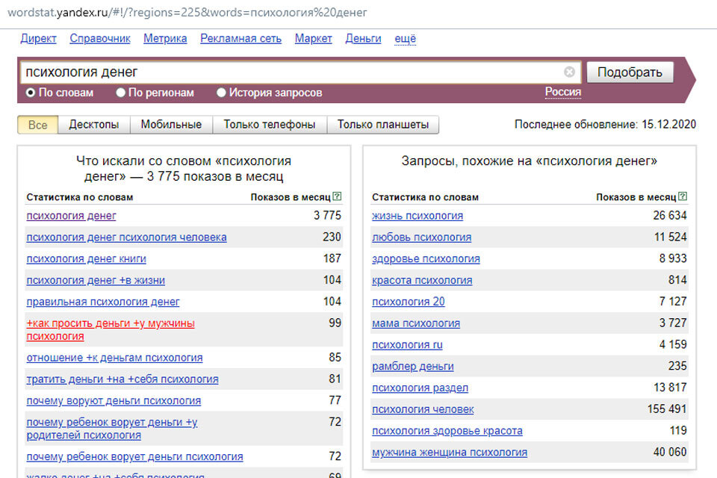Open the "ещё" dropdown menu
This screenshot has width=717, height=478.
coord(405,38)
